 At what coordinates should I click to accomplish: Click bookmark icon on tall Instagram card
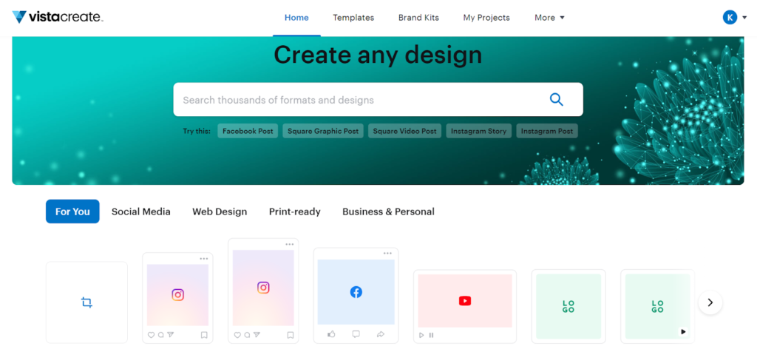tap(290, 334)
